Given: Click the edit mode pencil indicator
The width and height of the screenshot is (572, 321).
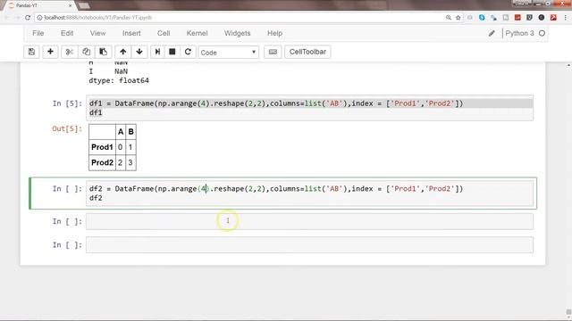Looking at the screenshot, I should click(492, 34).
